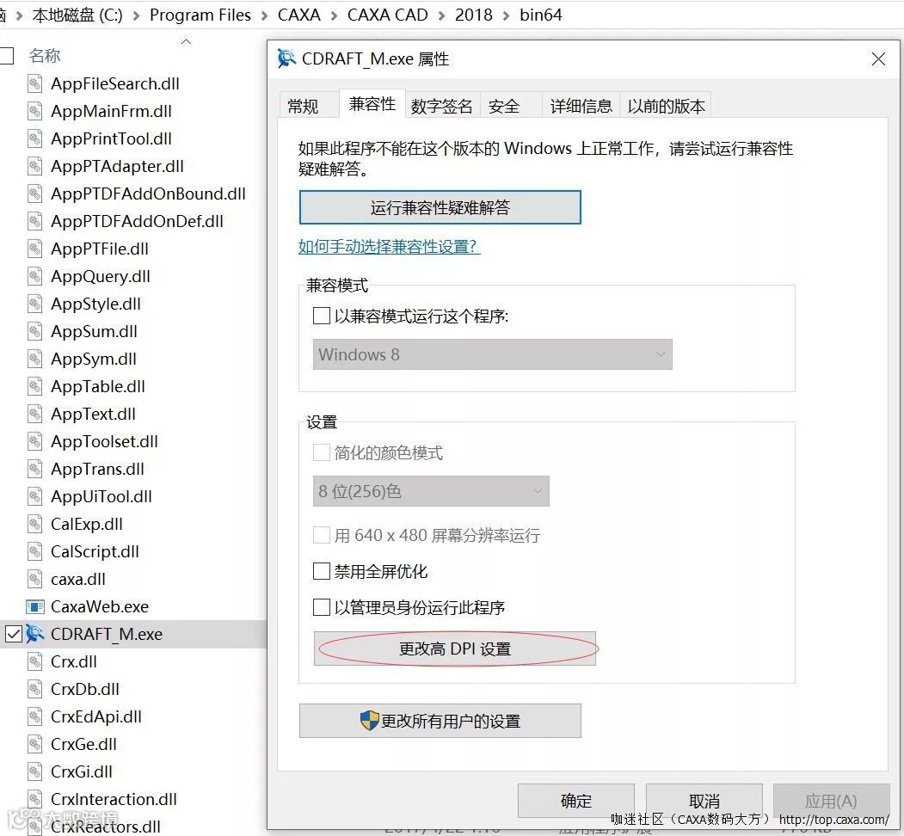
Task: Click the CDRAFT_M.exe icon in file list
Action: (35, 634)
